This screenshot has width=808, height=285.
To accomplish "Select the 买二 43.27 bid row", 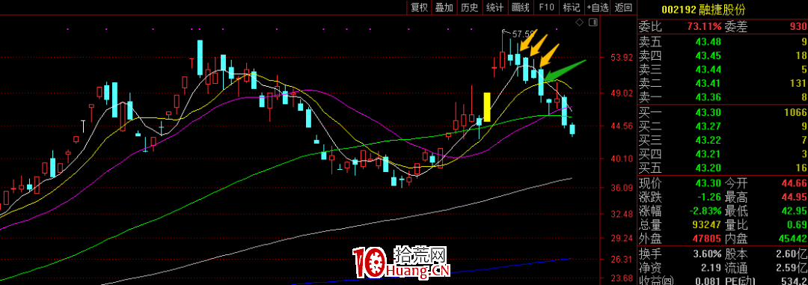I will pyautogui.click(x=723, y=126).
